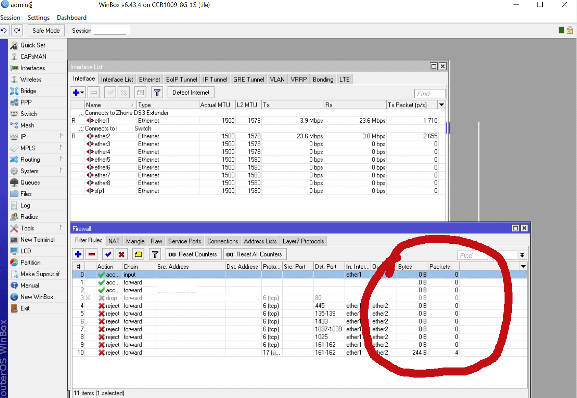
Task: Click the yellow comment icon in Firewall toolbar
Action: click(x=138, y=254)
